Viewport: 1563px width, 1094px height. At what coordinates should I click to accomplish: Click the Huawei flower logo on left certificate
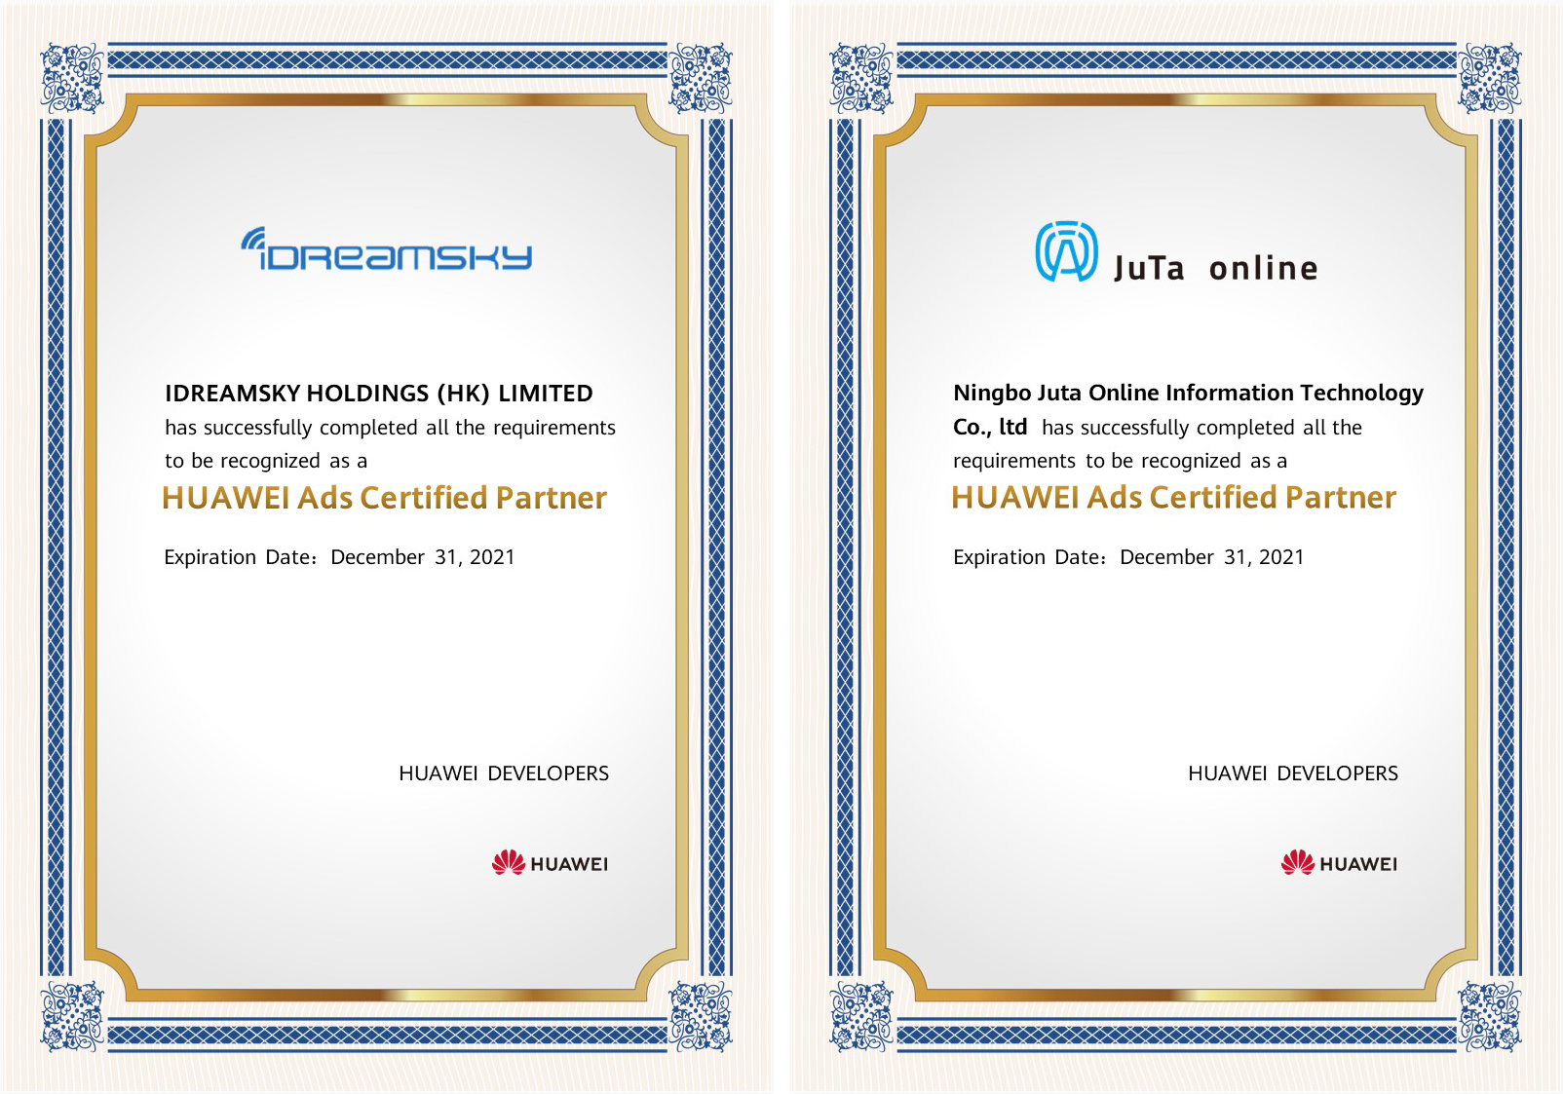[x=509, y=862]
